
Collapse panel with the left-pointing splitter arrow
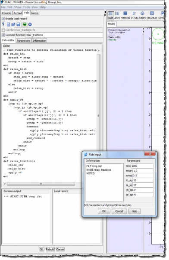tap(105, 12)
